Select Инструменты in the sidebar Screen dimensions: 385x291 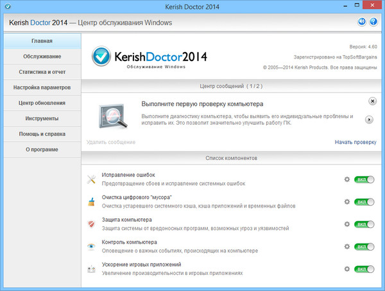click(x=42, y=118)
